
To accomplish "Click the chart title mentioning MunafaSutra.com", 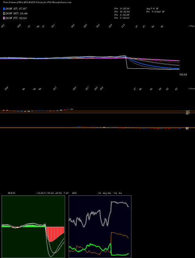I will 37,2.
